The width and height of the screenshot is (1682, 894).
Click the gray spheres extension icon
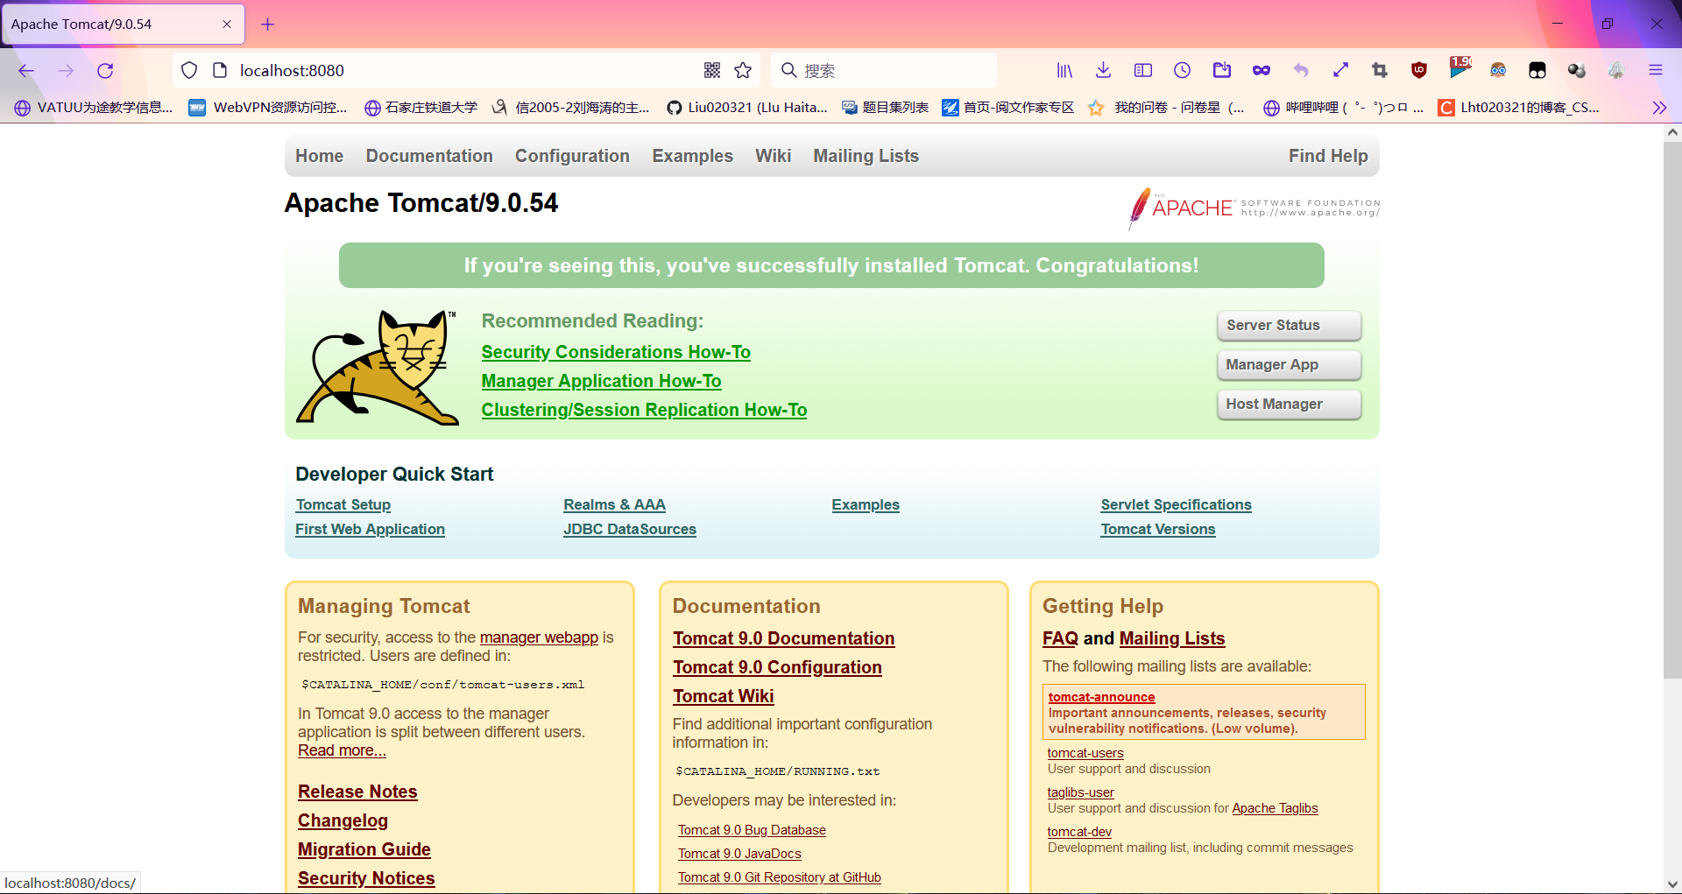(x=1577, y=70)
